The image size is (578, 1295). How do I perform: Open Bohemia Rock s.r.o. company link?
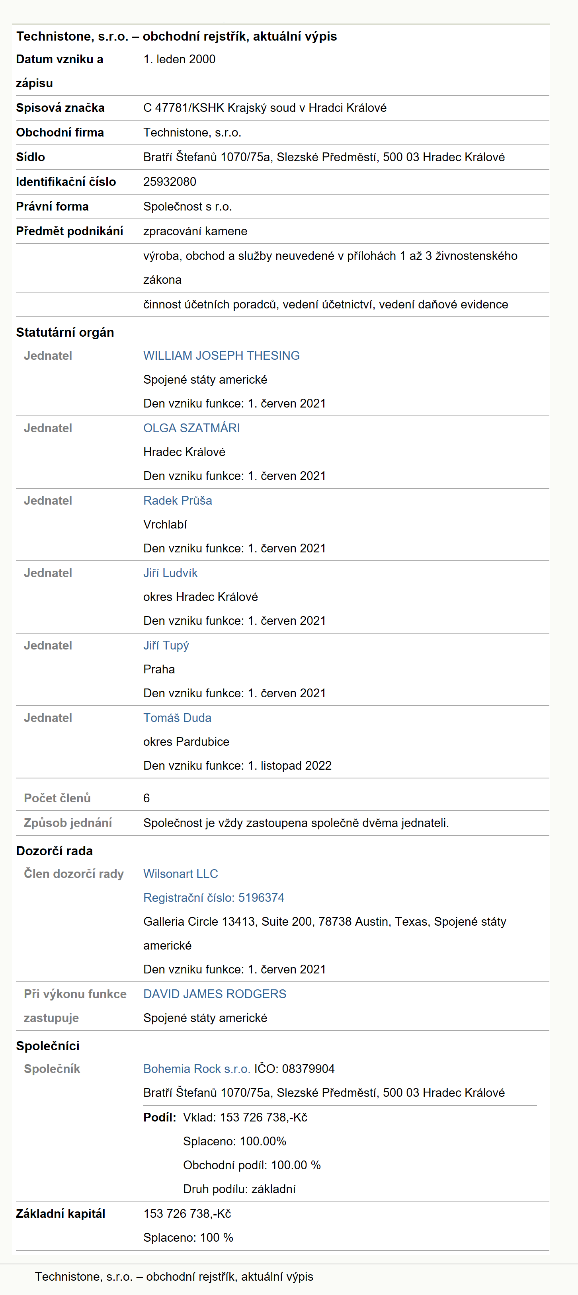click(x=197, y=1069)
